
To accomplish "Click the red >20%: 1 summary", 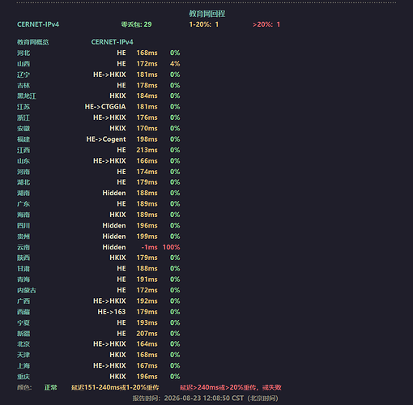I will pos(266,24).
